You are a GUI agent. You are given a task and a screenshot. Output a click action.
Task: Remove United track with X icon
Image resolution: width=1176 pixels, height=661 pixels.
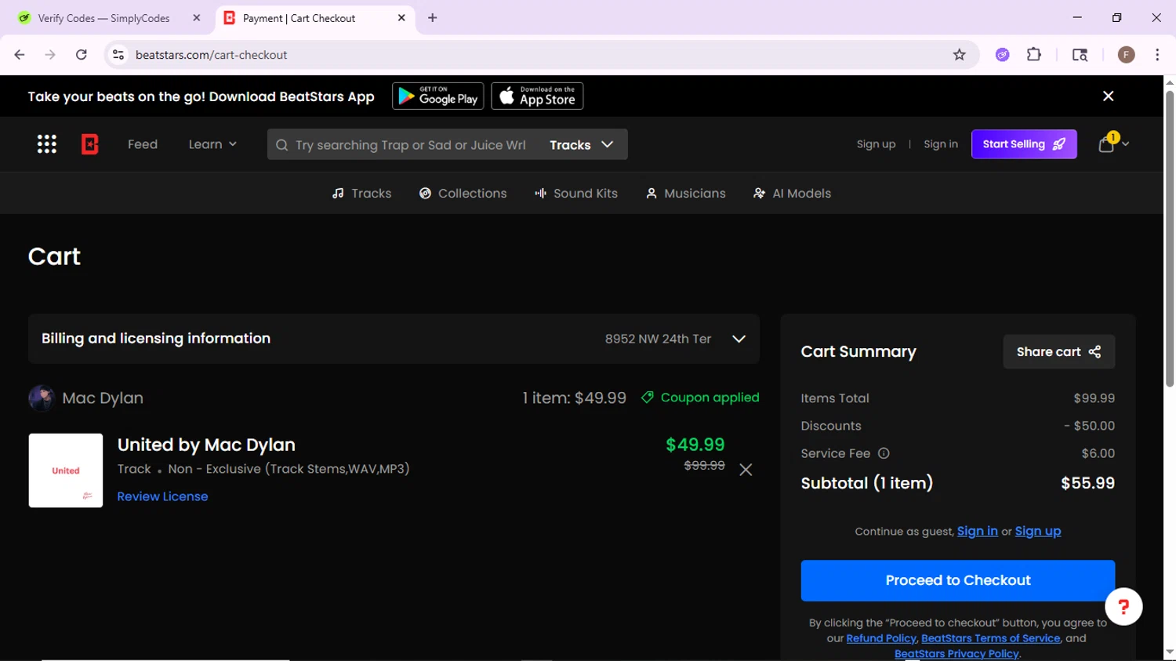[x=746, y=470]
